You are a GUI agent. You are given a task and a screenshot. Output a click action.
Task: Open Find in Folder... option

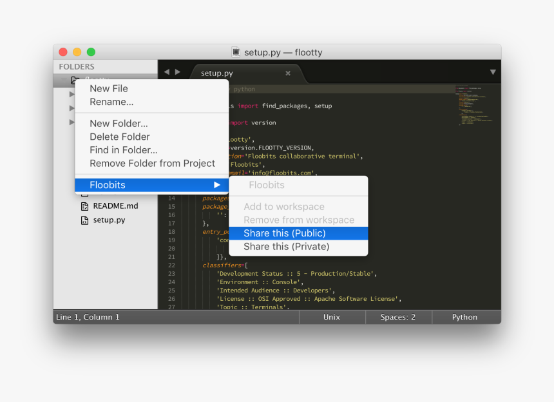click(x=151, y=150)
